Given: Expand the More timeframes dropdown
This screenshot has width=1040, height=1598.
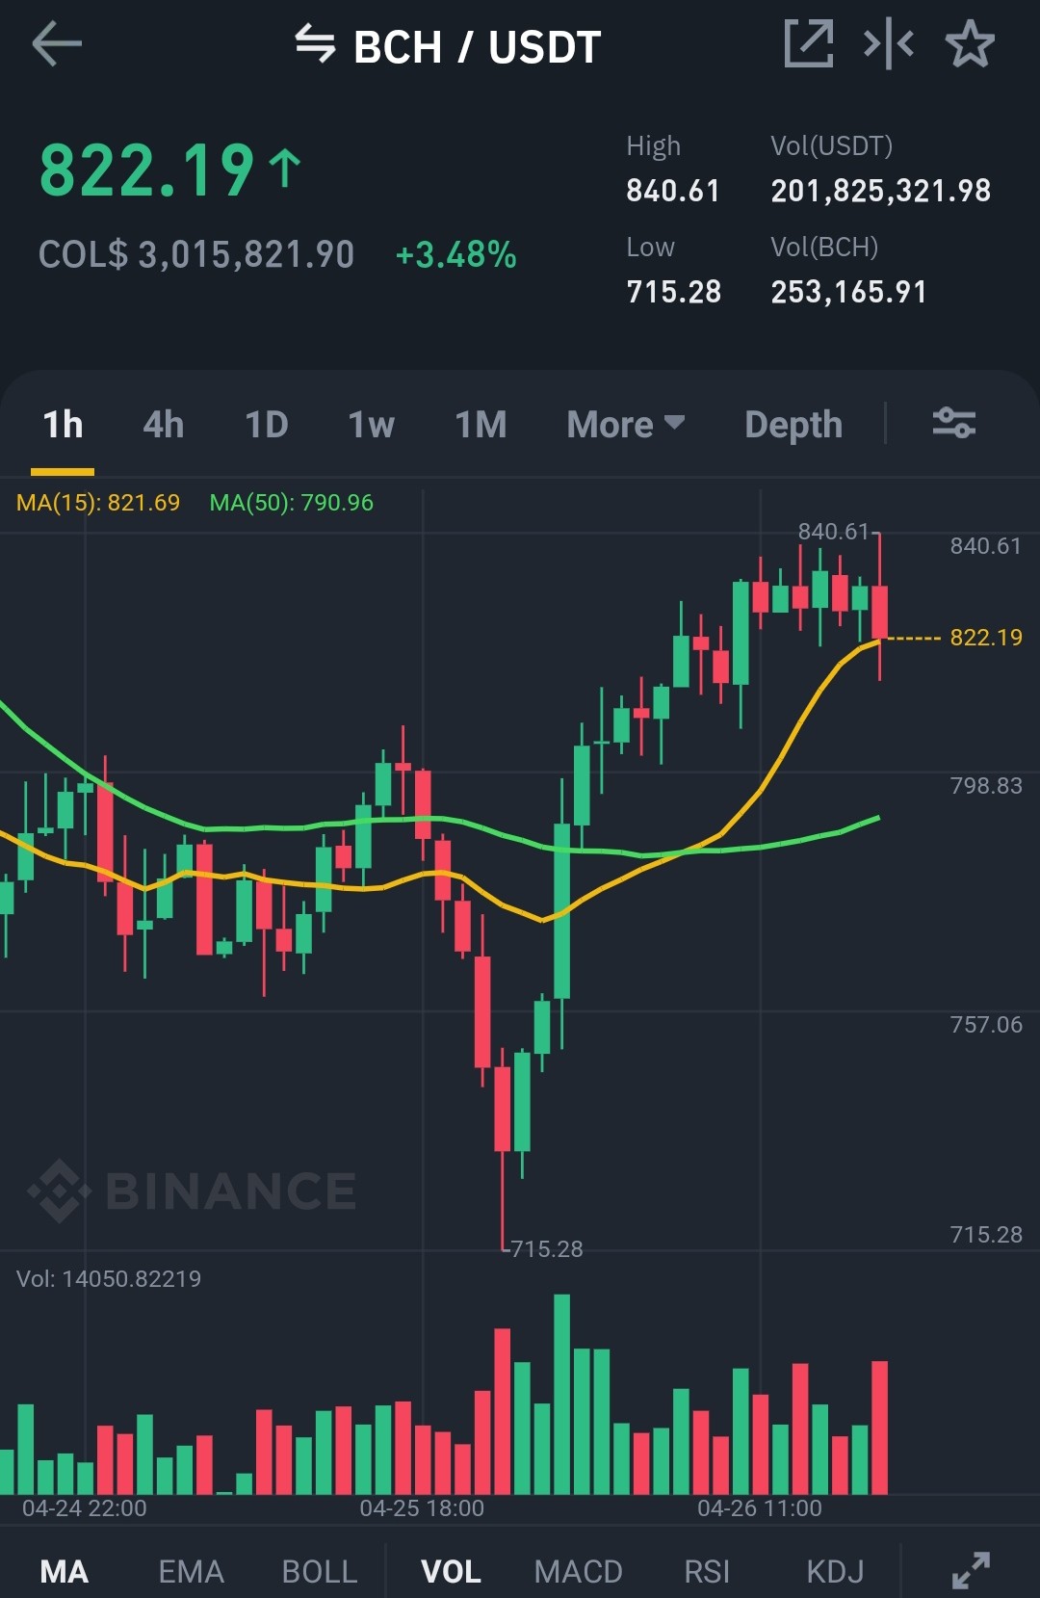Looking at the screenshot, I should coord(626,424).
